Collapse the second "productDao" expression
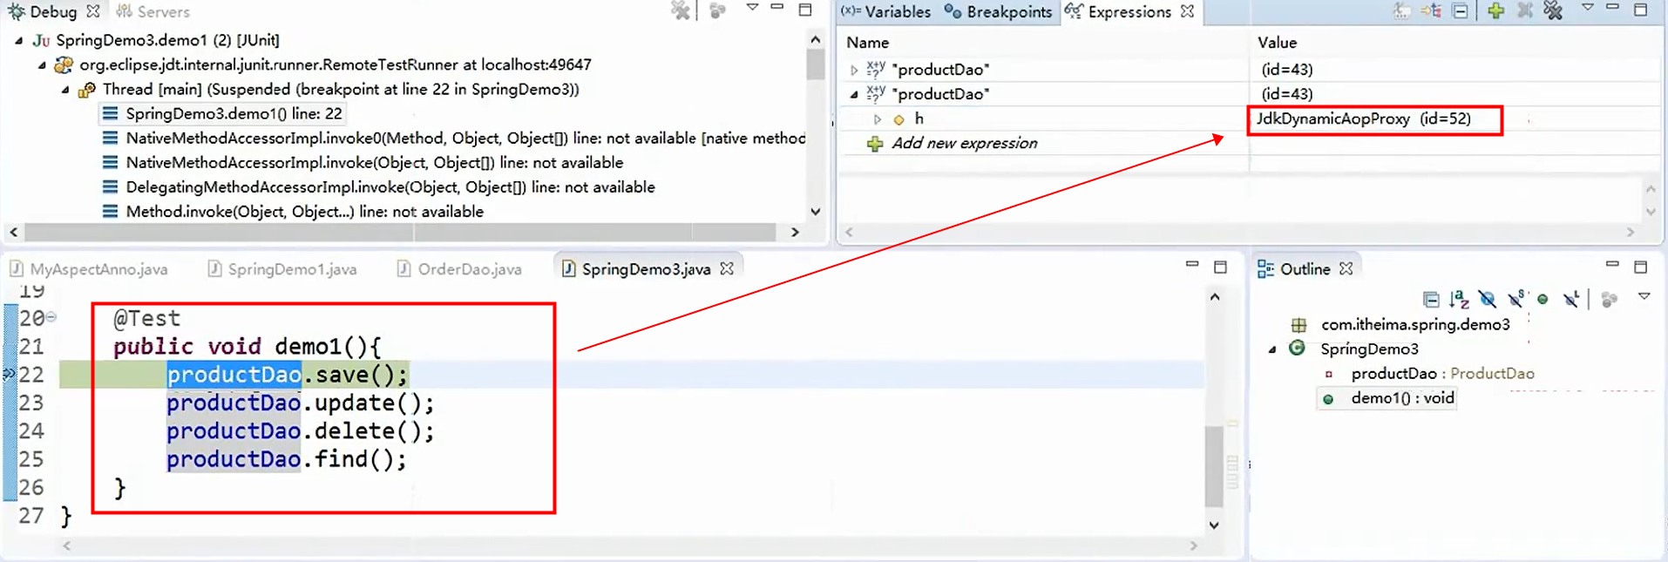The image size is (1668, 562). tap(854, 94)
